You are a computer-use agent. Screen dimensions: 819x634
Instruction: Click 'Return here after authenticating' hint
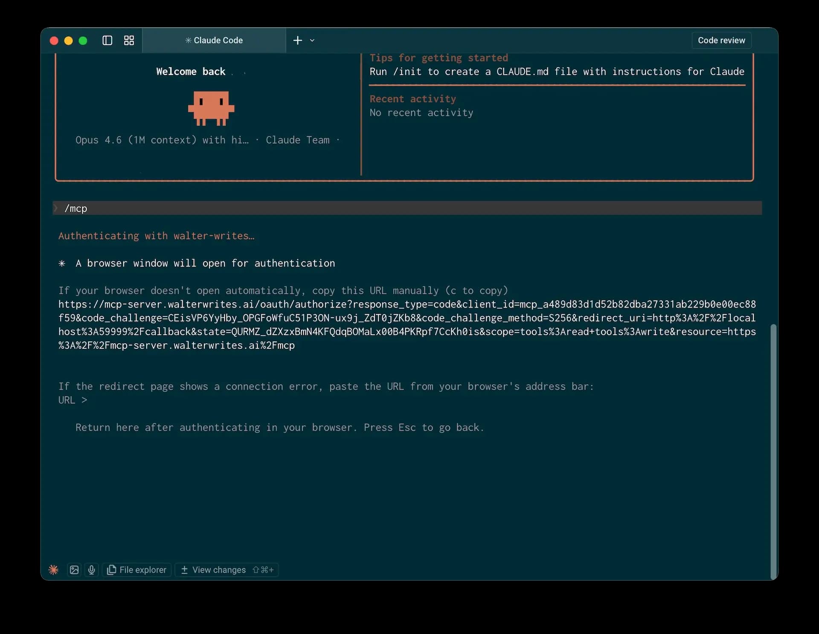pyautogui.click(x=280, y=427)
